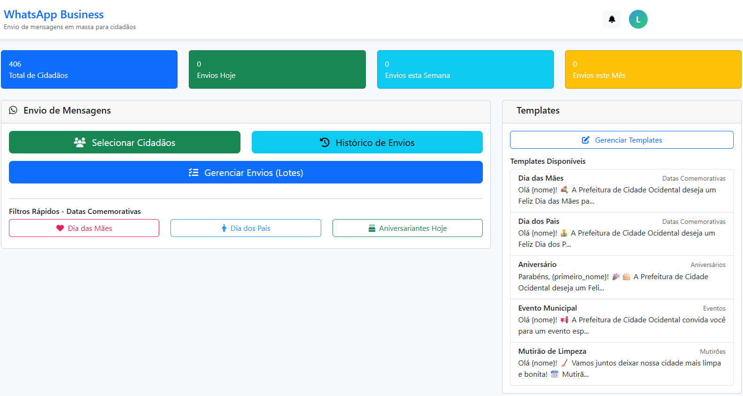Image resolution: width=743 pixels, height=396 pixels.
Task: Click the edit pencil icon on Gerenciar Templates
Action: tap(586, 140)
